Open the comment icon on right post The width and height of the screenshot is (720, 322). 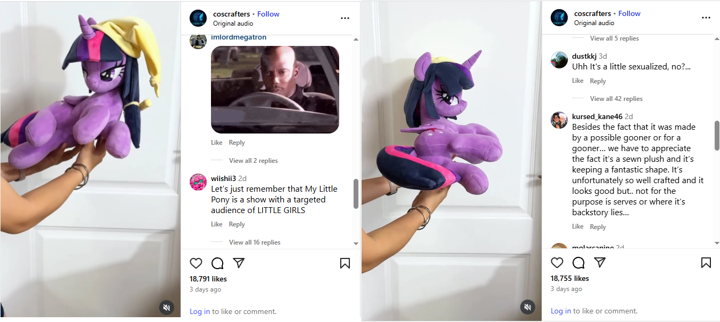click(x=578, y=263)
